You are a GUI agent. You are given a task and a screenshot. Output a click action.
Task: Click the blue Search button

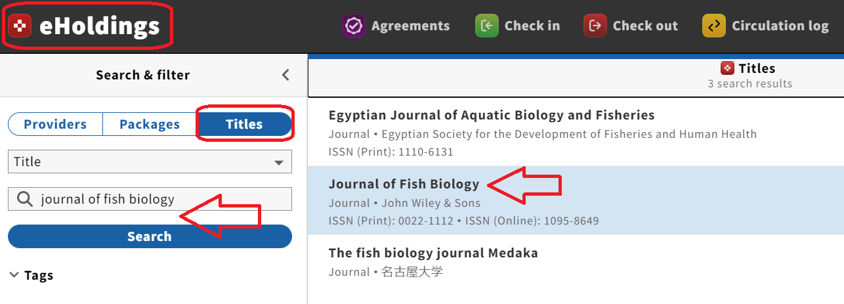click(x=150, y=236)
